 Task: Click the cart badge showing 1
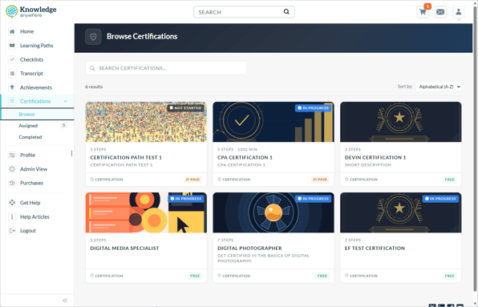click(427, 6)
